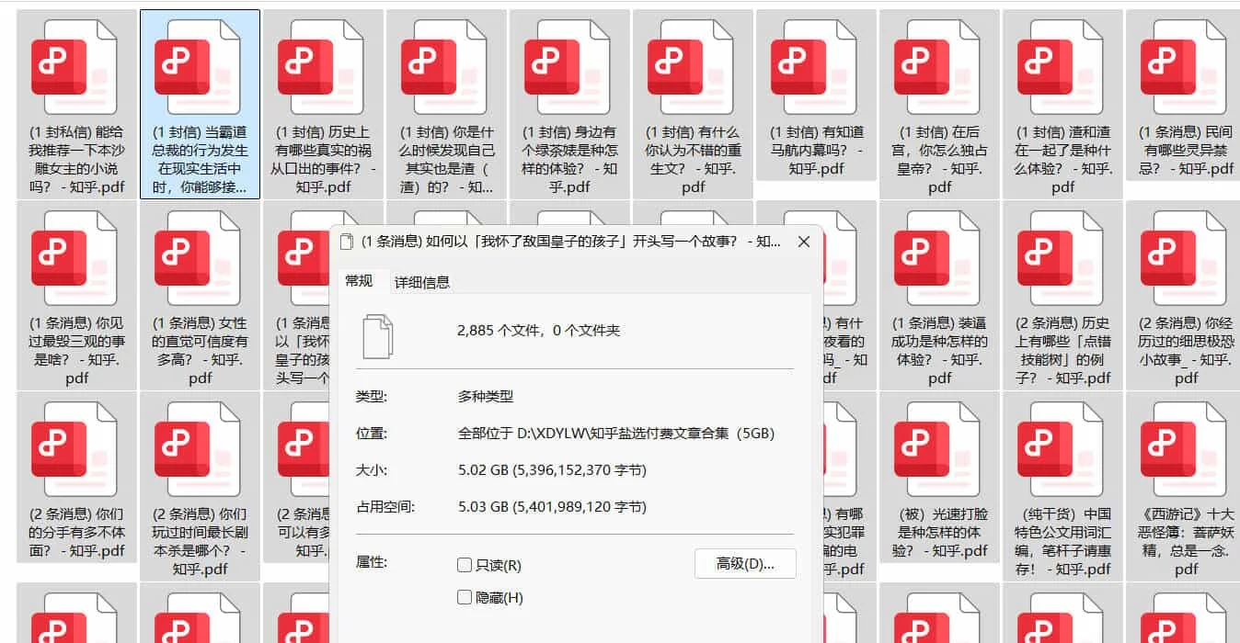Open the 高级(D) attribute options
The height and width of the screenshot is (643, 1240).
pyautogui.click(x=745, y=564)
